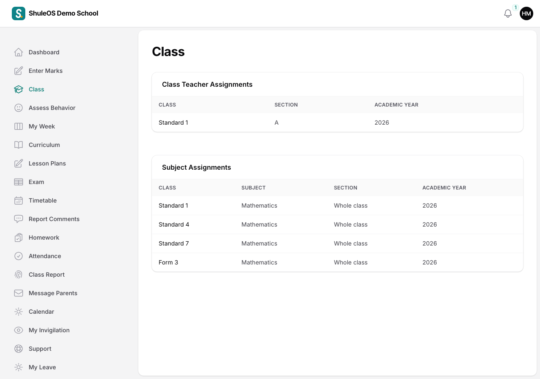This screenshot has height=379, width=540.
Task: Click the My Week columns icon
Action: pyautogui.click(x=19, y=126)
